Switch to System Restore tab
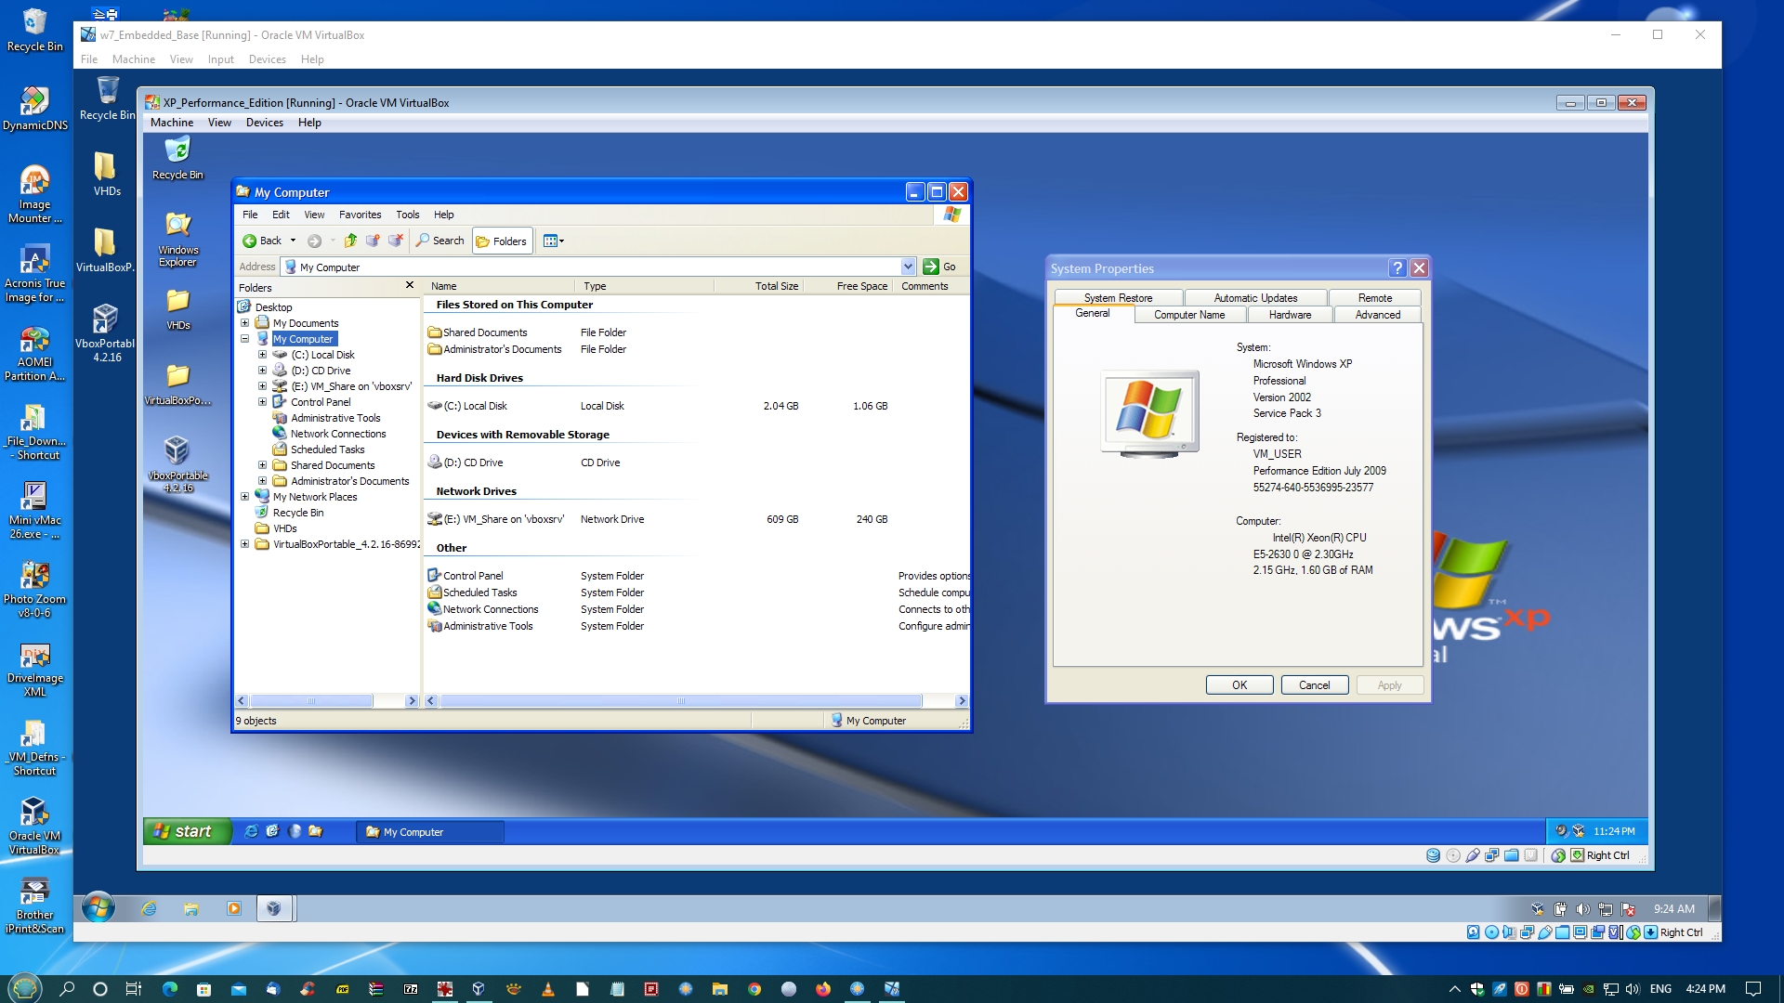 pos(1118,298)
